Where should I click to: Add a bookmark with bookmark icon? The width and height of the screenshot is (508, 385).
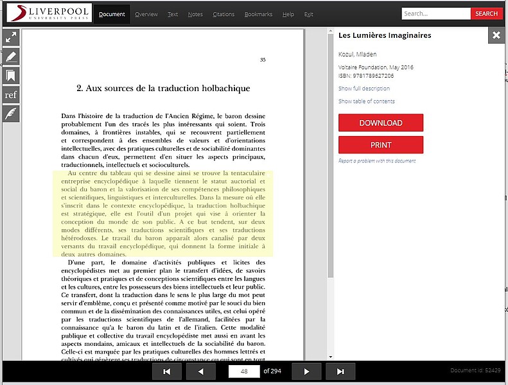[x=11, y=76]
